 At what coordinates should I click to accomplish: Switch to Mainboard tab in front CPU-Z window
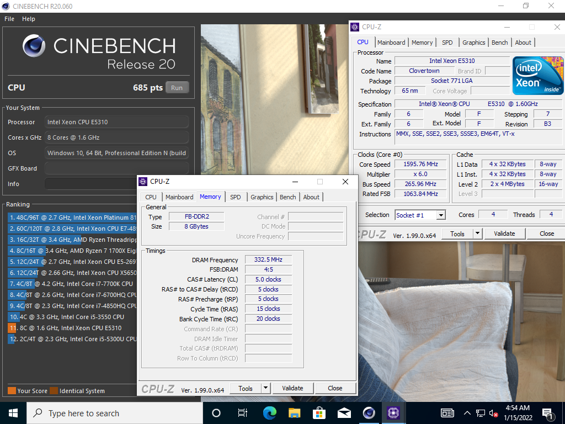179,197
